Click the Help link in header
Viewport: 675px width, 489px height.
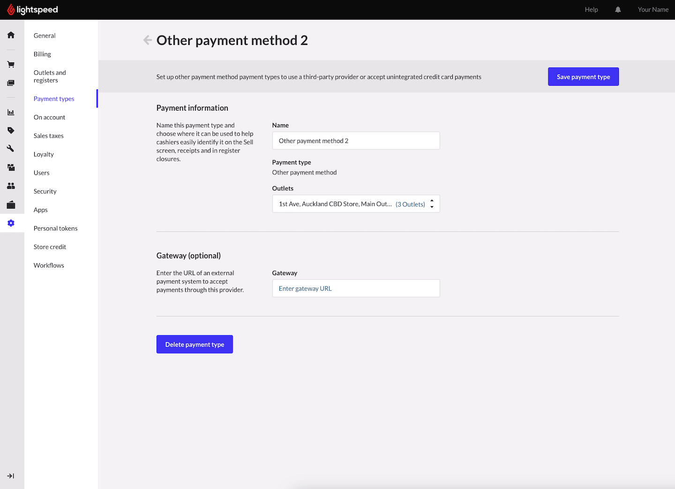pos(591,9)
